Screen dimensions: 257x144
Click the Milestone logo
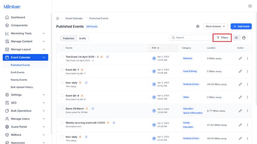pos(12,7)
